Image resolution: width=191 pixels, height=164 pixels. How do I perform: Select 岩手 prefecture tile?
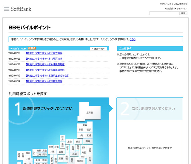click(x=89, y=130)
